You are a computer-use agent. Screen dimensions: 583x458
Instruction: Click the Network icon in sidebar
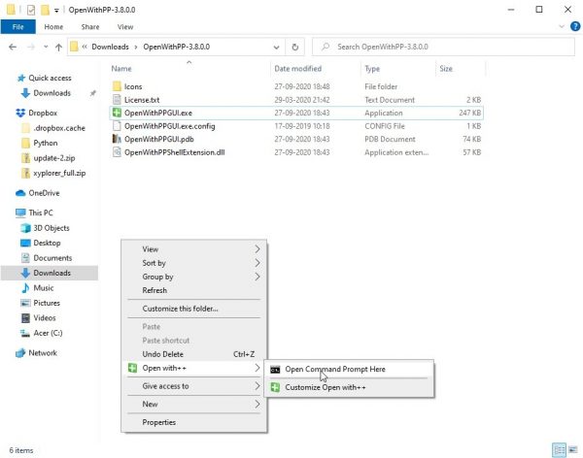point(20,353)
